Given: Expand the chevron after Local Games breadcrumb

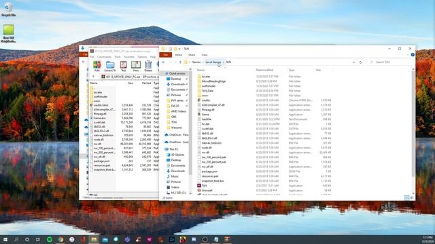Looking at the screenshot, I should (224, 62).
